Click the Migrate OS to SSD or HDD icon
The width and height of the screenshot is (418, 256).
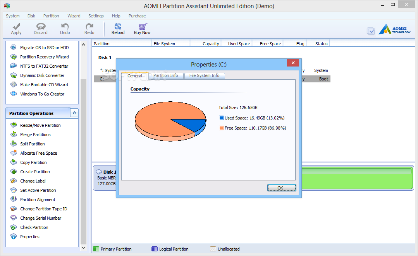point(13,47)
